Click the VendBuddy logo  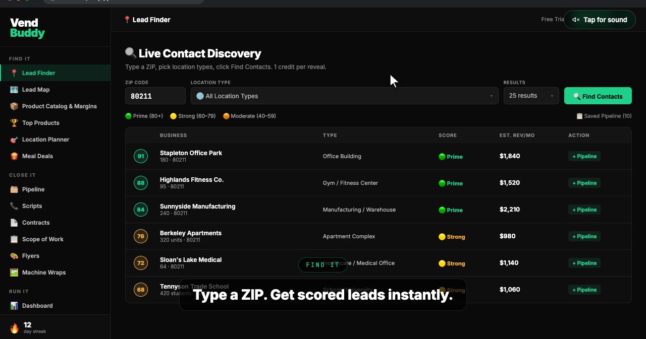(27, 28)
